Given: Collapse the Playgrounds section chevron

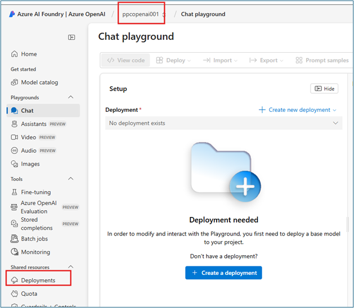Looking at the screenshot, I should click(x=71, y=97).
